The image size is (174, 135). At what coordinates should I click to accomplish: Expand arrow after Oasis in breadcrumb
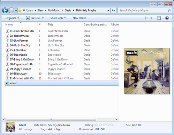click(x=74, y=10)
